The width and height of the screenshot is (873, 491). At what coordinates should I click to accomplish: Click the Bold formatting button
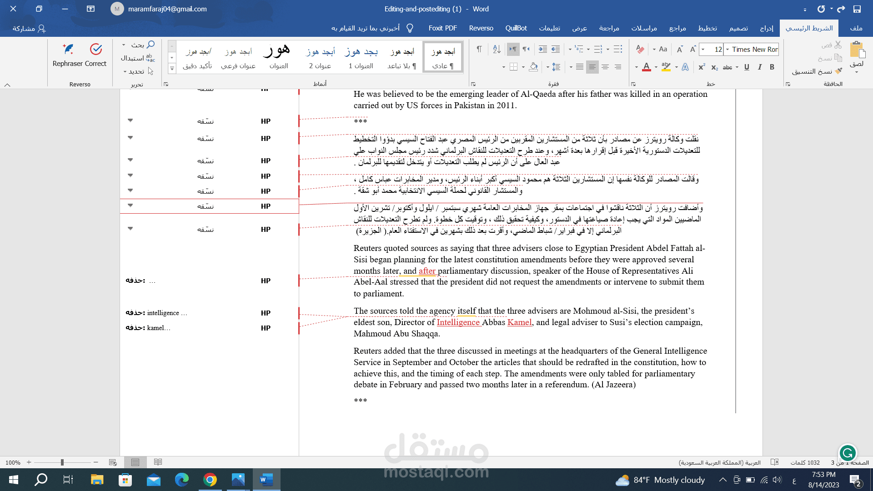coord(772,67)
